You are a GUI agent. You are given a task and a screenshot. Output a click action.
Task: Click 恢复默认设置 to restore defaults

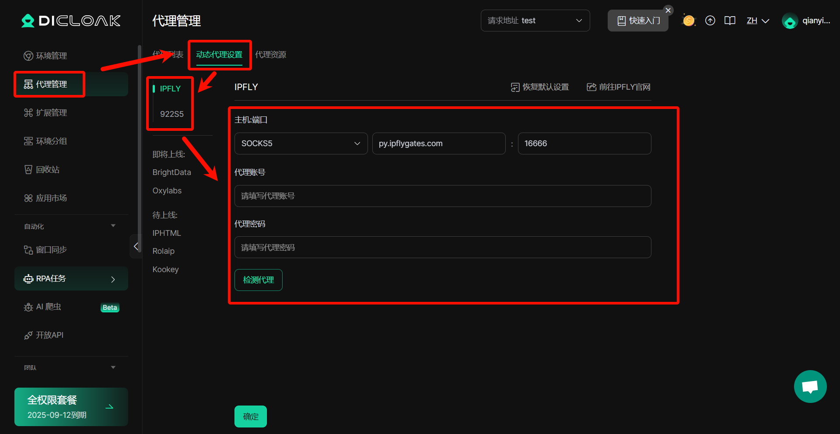click(540, 87)
